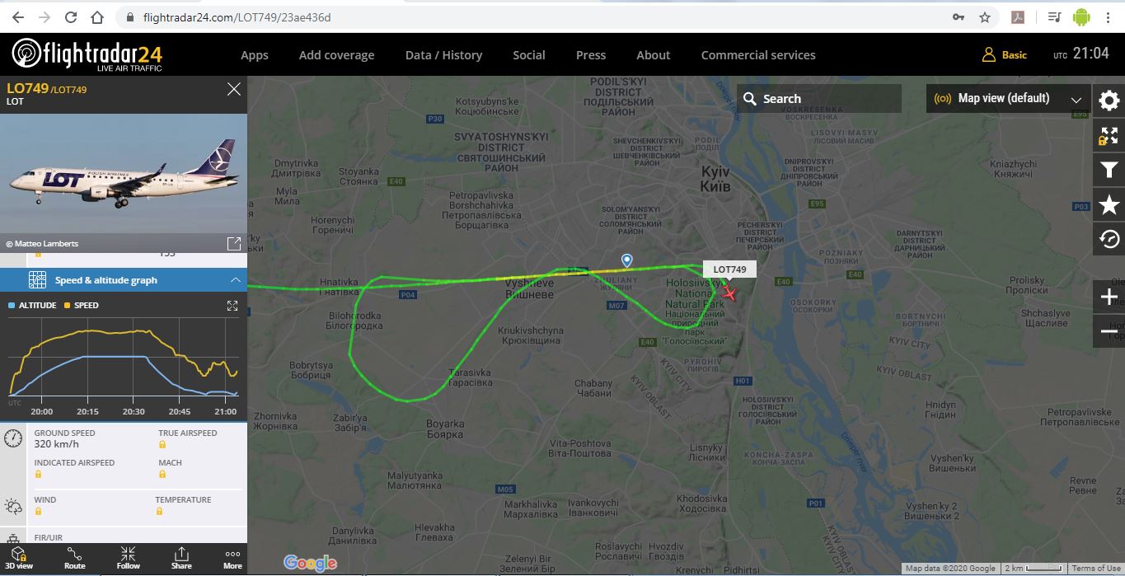Expand the graph to full size

tap(232, 306)
